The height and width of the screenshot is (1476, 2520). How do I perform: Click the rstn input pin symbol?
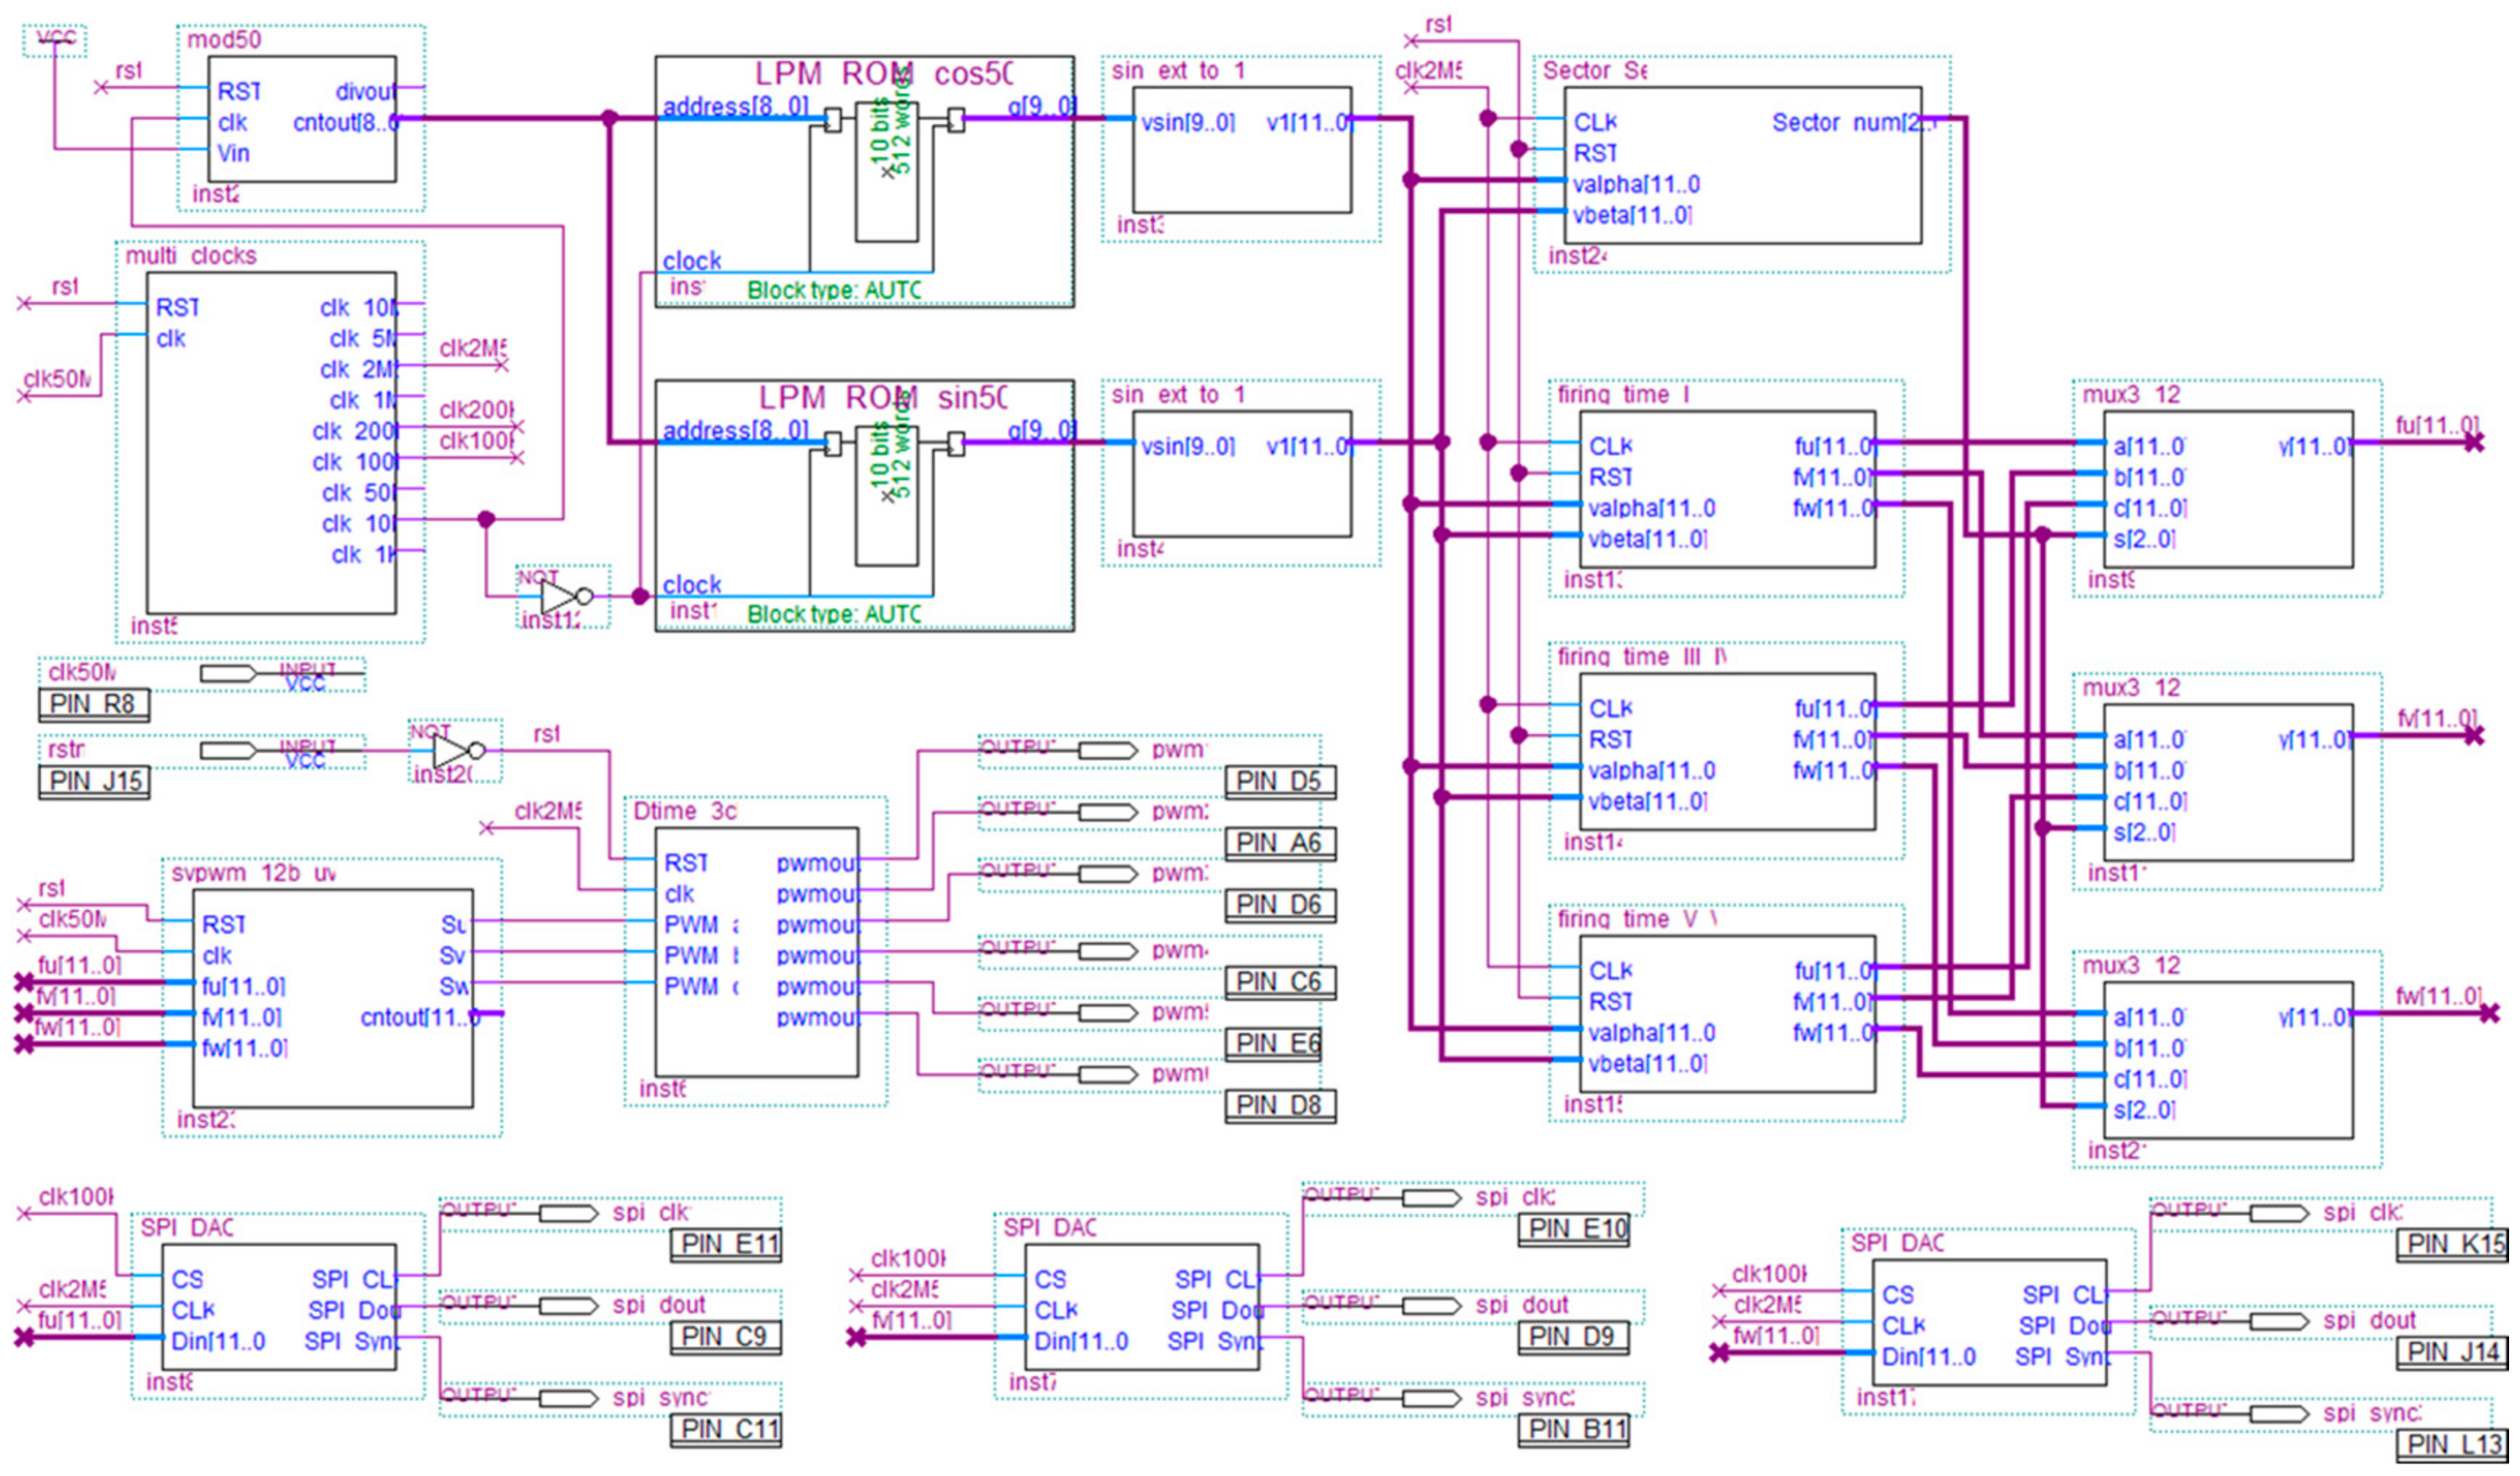tap(228, 750)
